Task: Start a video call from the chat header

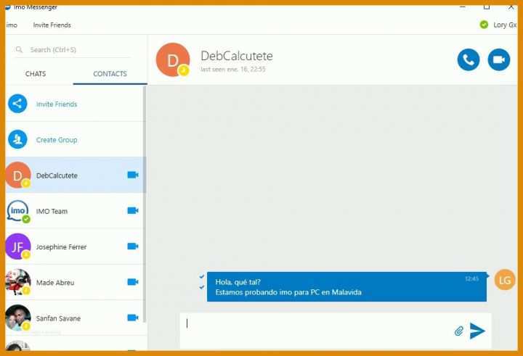Action: point(498,59)
